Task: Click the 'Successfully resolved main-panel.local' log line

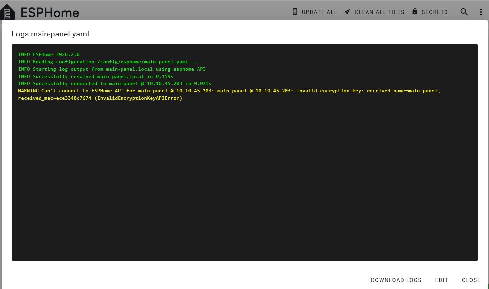Action: (x=96, y=76)
